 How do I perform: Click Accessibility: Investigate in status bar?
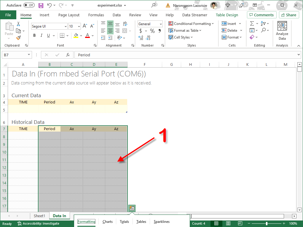[38, 223]
